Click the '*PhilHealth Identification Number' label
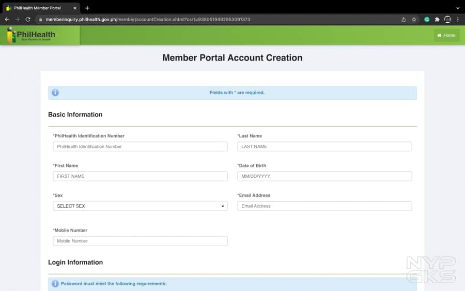 point(89,136)
